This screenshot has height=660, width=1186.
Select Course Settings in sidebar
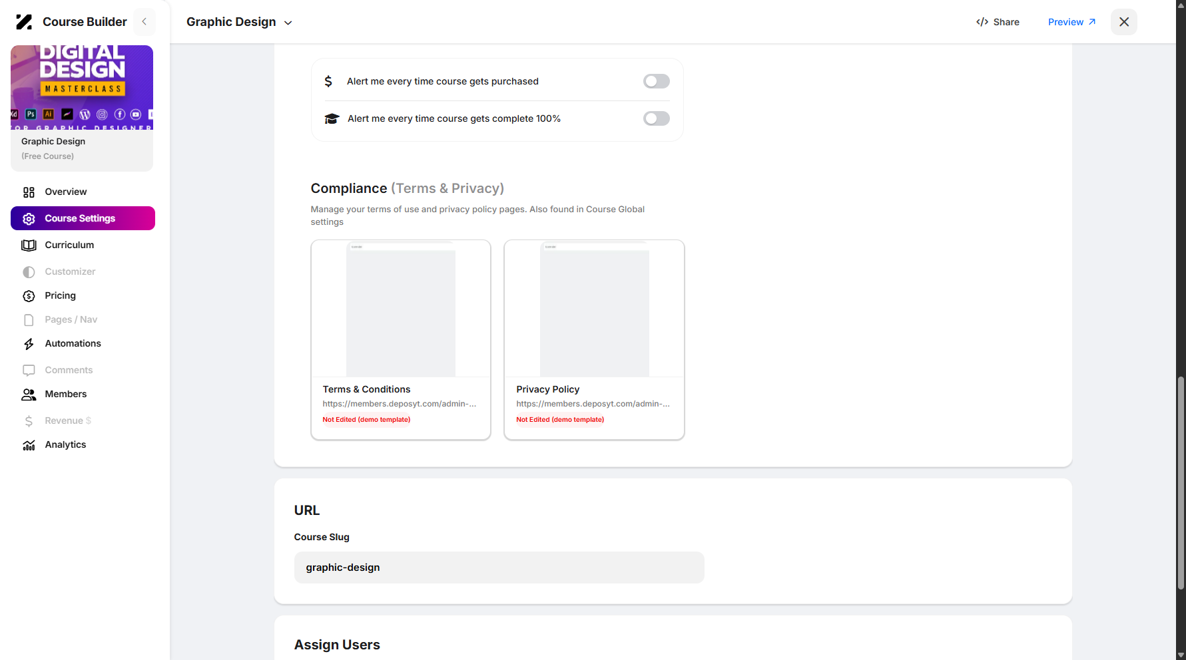83,218
